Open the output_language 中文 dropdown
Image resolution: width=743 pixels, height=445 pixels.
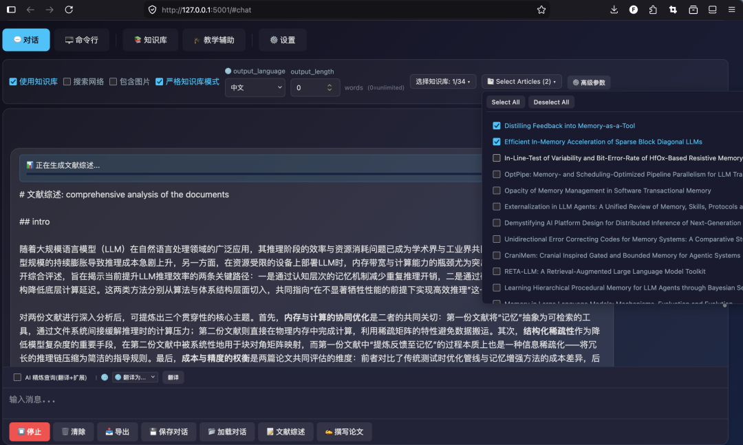[255, 87]
